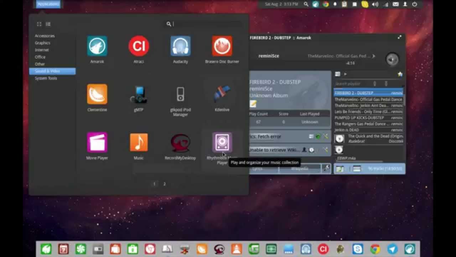Click the unmaximize arrows in Amarok title
Image resolution: width=456 pixels, height=257 pixels.
click(x=399, y=37)
